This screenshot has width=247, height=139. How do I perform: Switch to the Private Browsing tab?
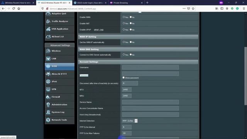pos(126,3)
